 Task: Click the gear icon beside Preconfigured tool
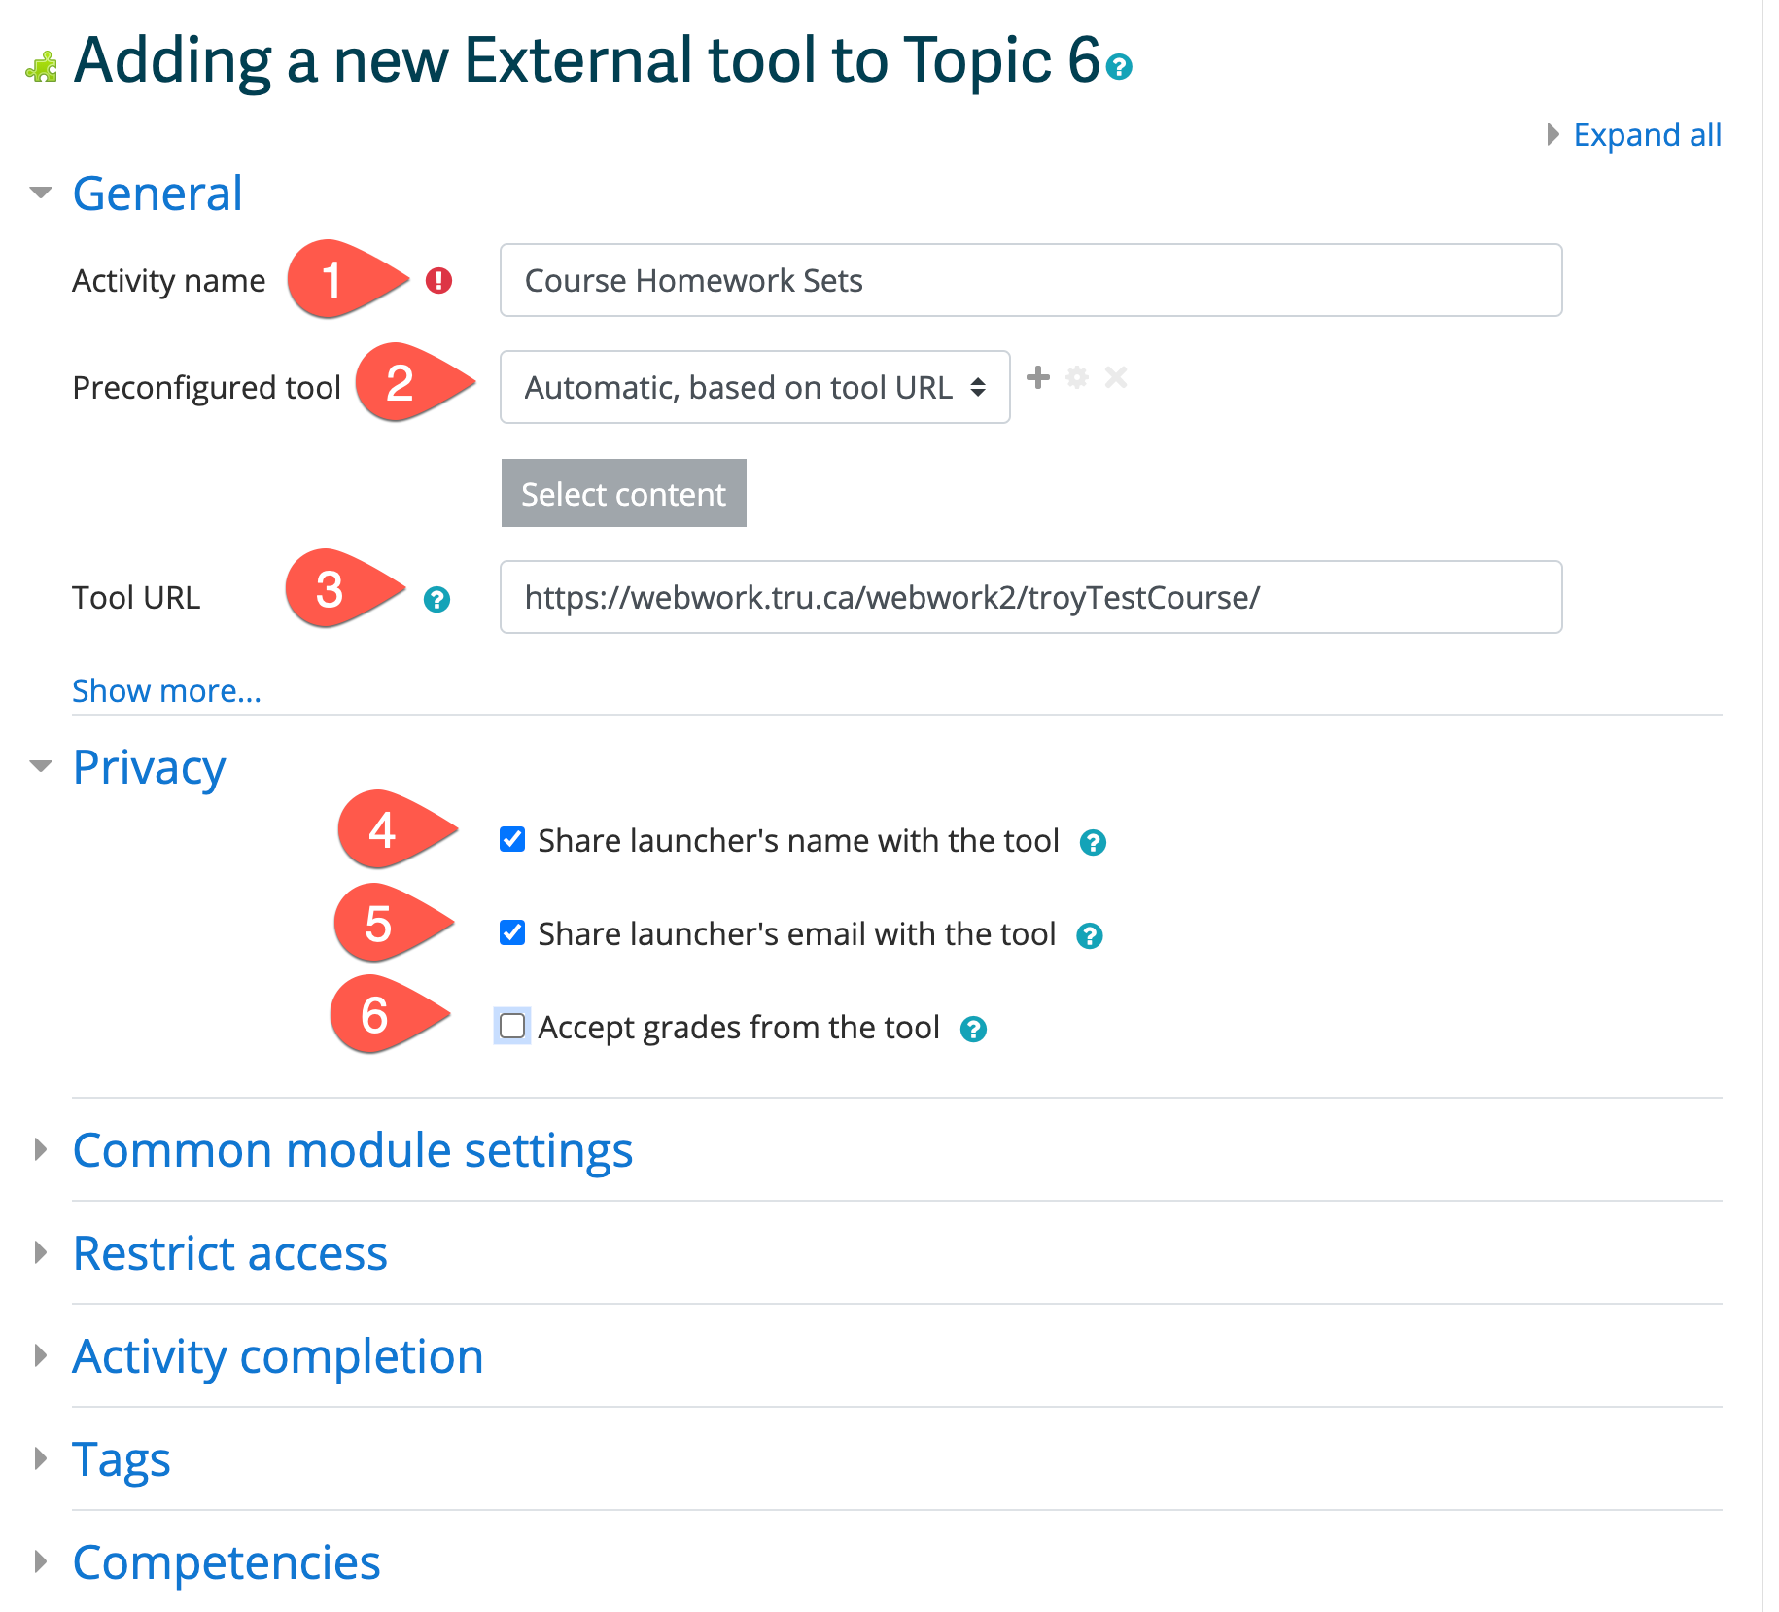(x=1077, y=377)
